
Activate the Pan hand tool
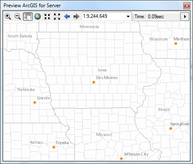28,17
